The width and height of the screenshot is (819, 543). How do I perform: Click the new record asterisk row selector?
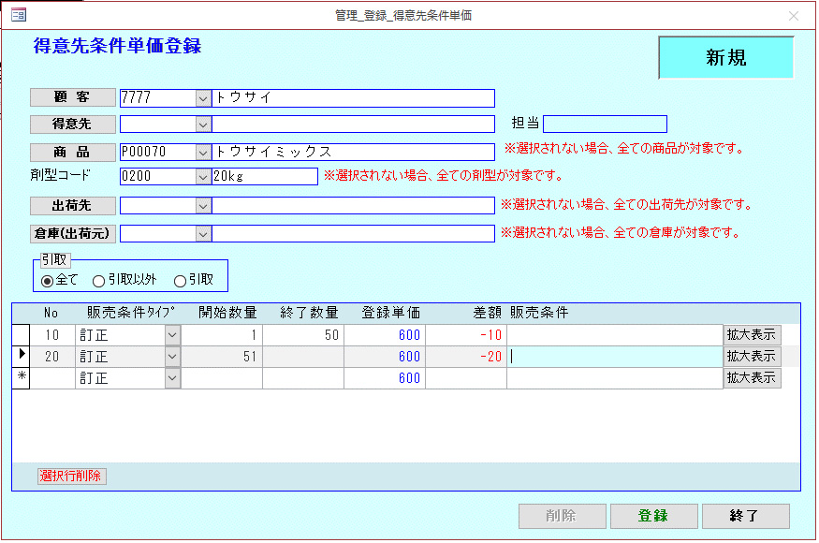click(21, 378)
